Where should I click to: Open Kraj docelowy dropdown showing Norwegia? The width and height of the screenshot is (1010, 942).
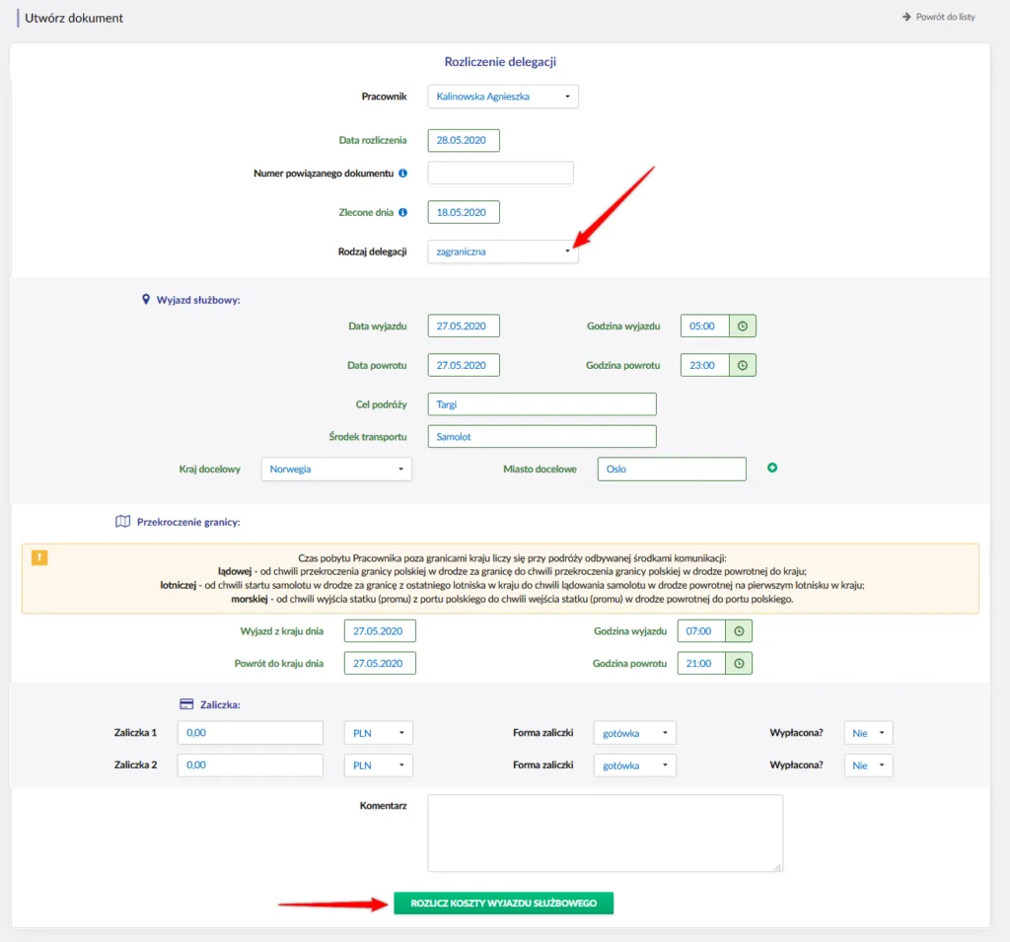[336, 470]
